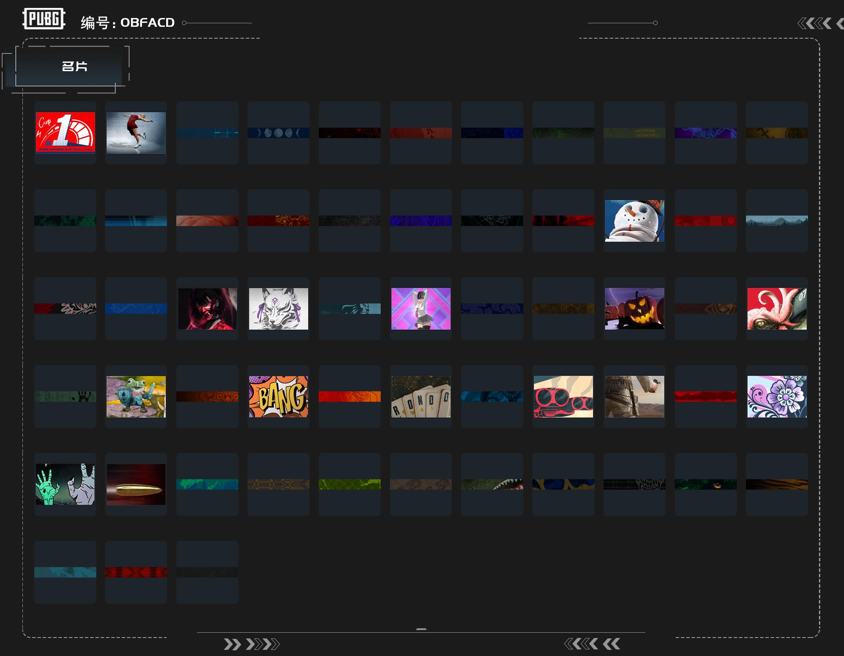Viewport: 844px width, 656px height.
Task: Select the figure skater nameplate
Action: click(136, 133)
